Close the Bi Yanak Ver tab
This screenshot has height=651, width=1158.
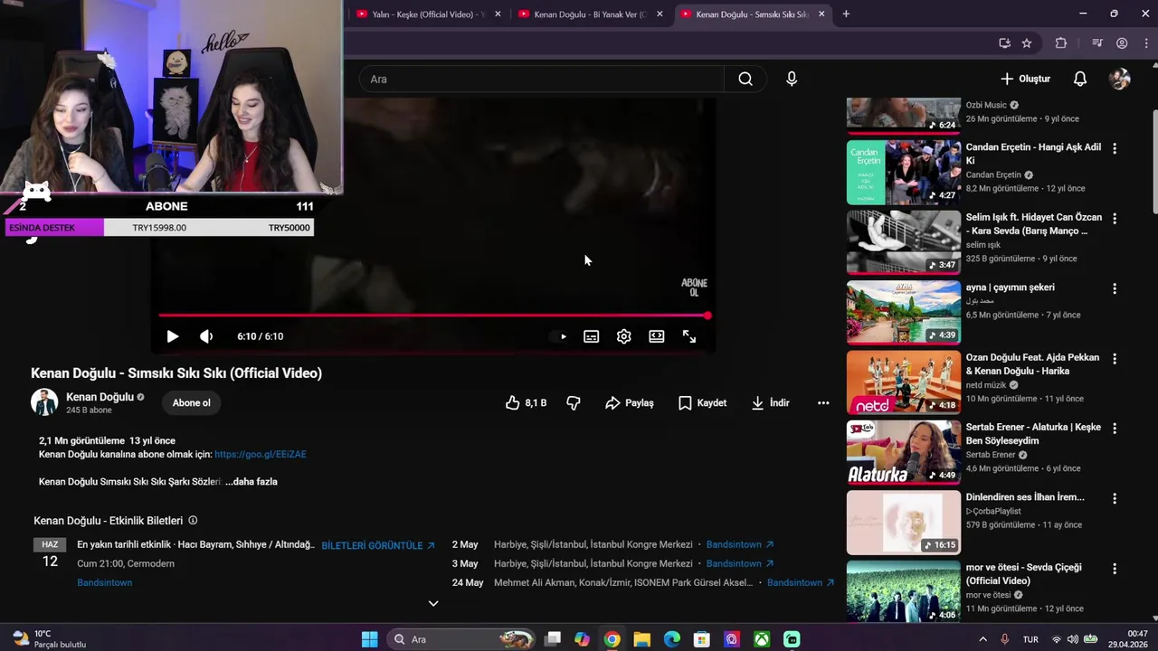[660, 14]
